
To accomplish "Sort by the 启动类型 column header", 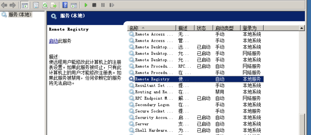I will coord(227,28).
